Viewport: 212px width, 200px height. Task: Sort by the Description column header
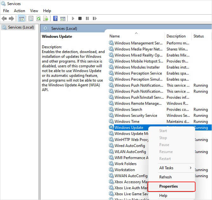pyautogui.click(x=176, y=36)
